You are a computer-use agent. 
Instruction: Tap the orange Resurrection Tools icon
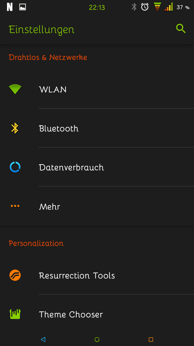pos(15,276)
